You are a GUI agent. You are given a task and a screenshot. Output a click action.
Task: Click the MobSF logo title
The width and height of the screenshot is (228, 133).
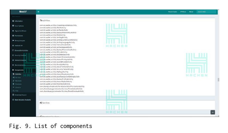[x=23, y=12]
